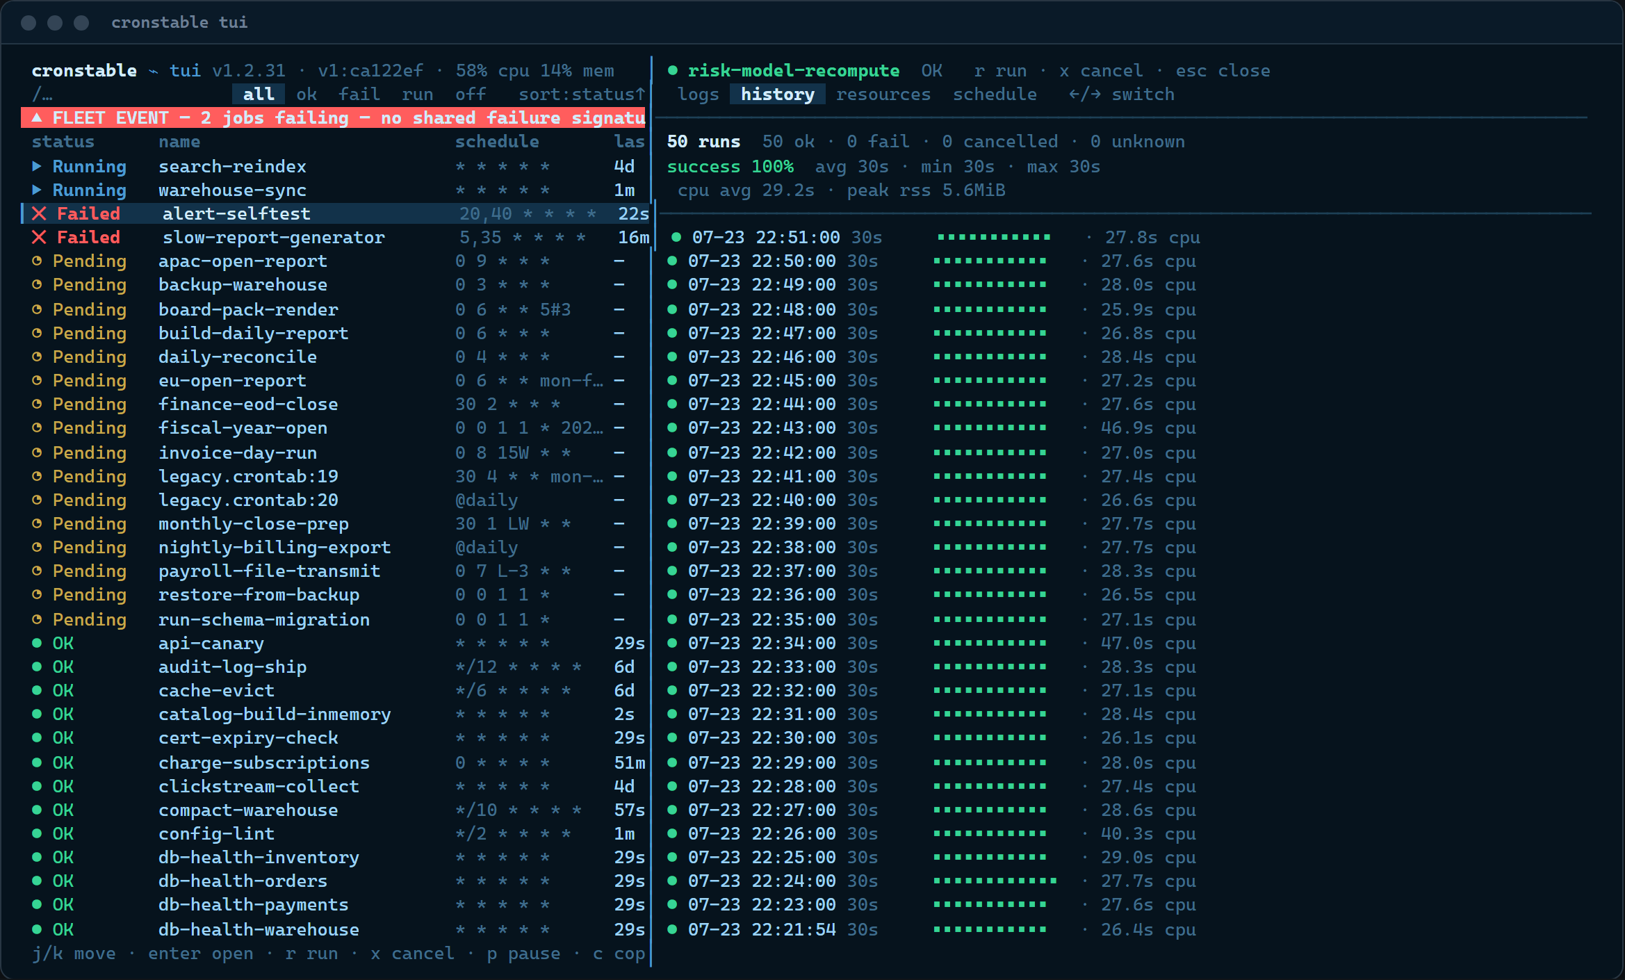1625x980 pixels.
Task: Click the pending clock icon for apac-open-report
Action: point(37,261)
